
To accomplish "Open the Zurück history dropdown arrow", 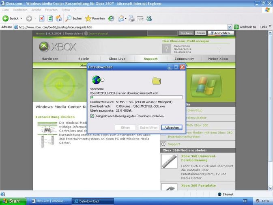I will tap(21, 18).
